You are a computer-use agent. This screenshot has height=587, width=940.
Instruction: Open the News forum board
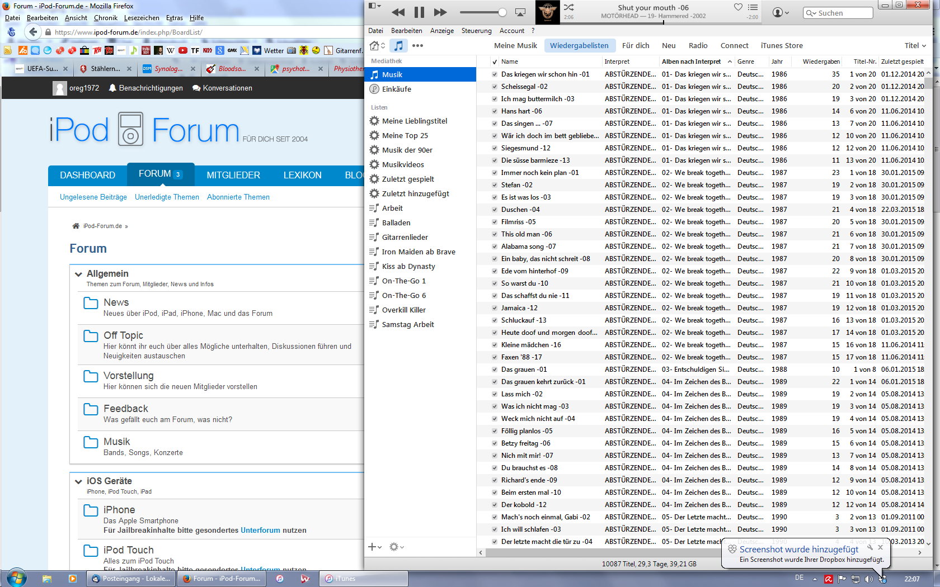point(116,302)
